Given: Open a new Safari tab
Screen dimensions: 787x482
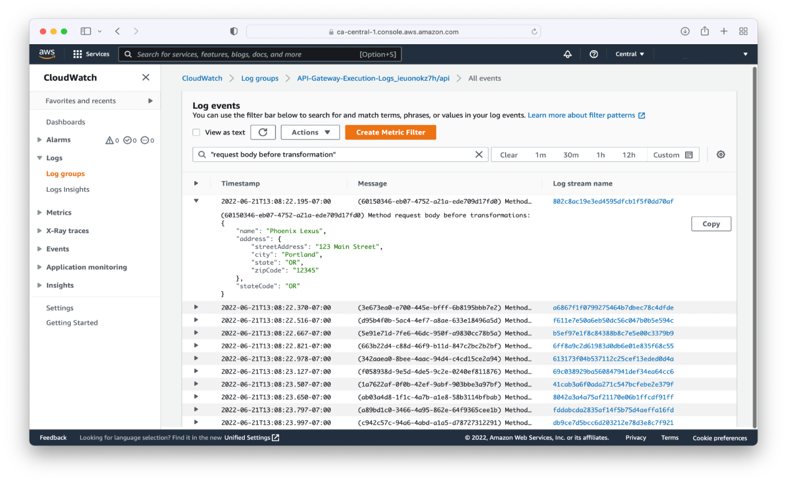Looking at the screenshot, I should (724, 31).
